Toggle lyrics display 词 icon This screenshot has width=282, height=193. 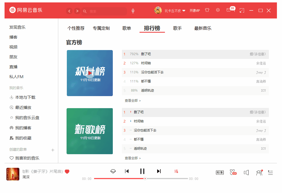[176, 171]
